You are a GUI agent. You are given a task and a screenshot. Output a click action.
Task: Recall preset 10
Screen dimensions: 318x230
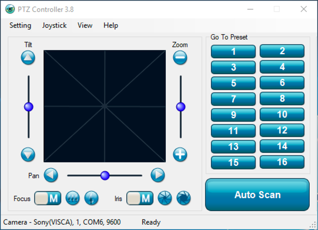click(x=282, y=114)
